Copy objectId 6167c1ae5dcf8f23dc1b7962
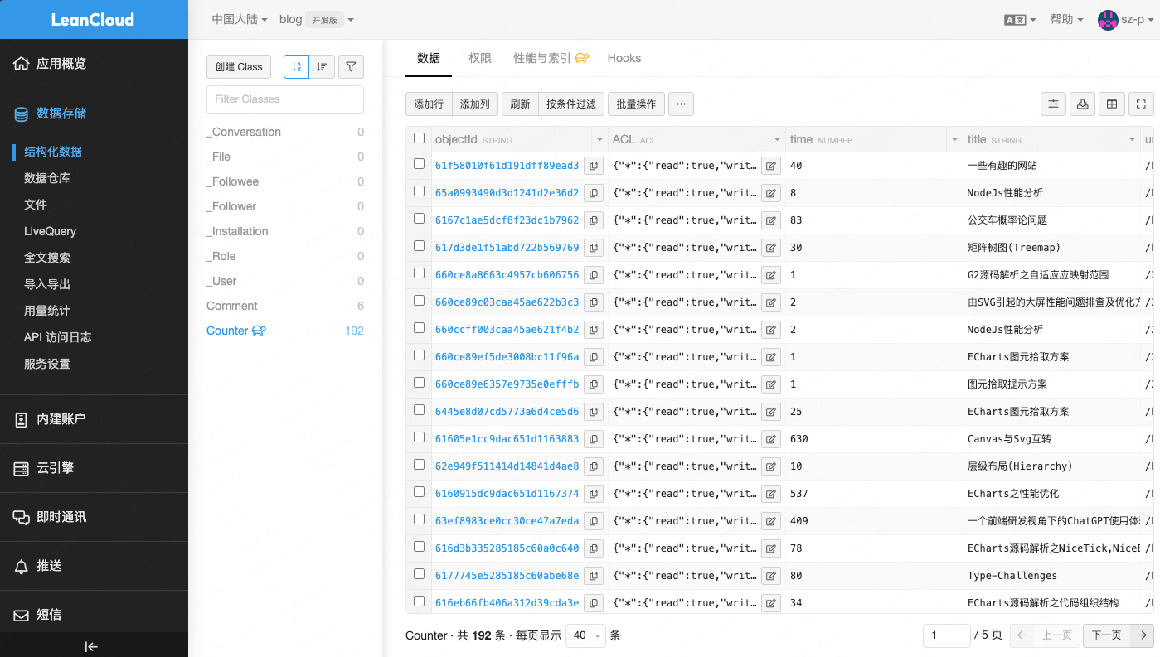The height and width of the screenshot is (657, 1160). coord(594,220)
